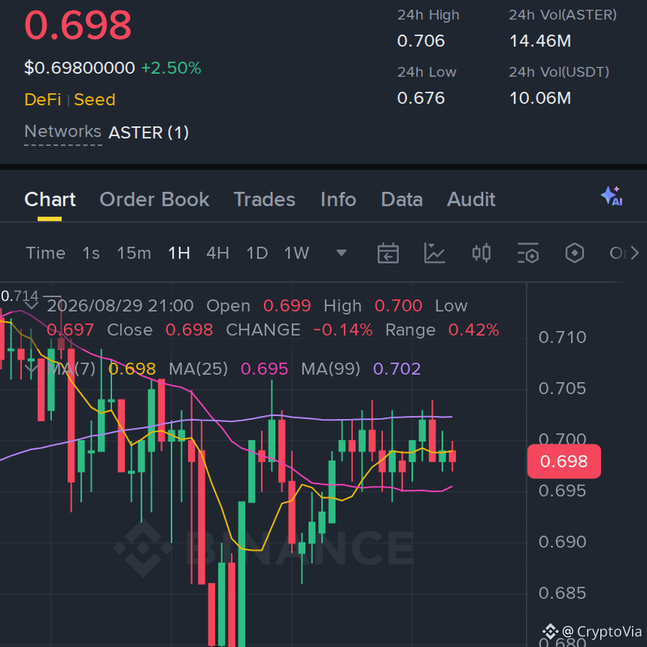Click the 0.690 price axis label
This screenshot has height=647, width=647.
[x=563, y=542]
